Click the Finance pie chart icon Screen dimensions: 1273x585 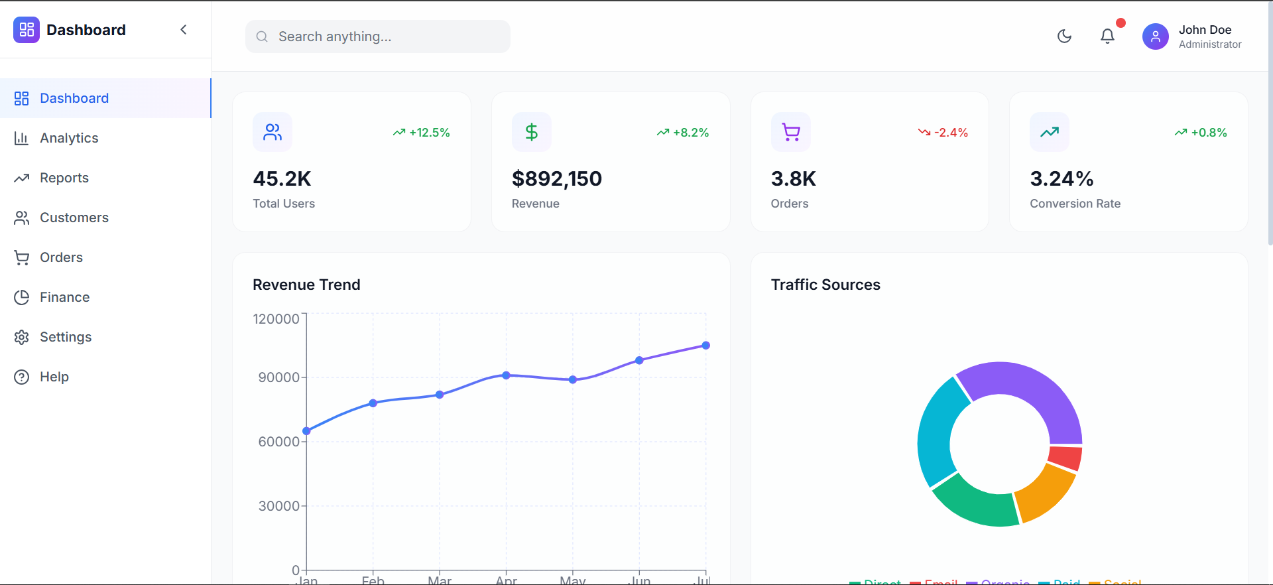point(22,297)
